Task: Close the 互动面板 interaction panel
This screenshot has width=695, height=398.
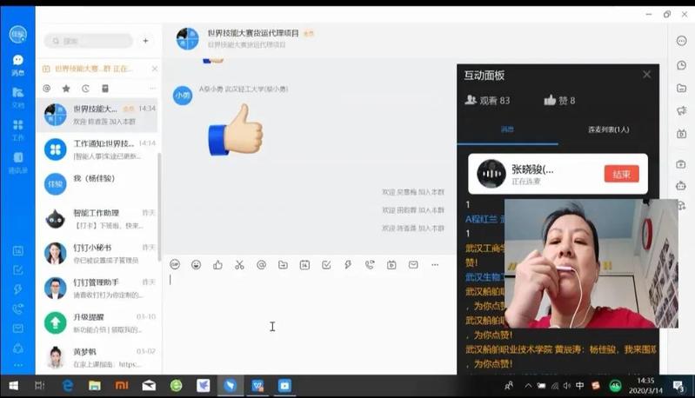Action: tap(646, 75)
